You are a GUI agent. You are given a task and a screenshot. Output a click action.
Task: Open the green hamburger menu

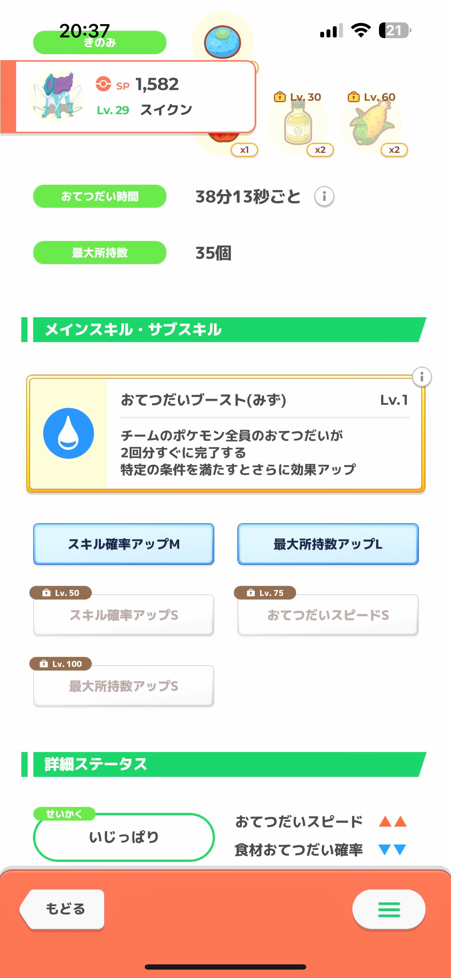tap(389, 909)
